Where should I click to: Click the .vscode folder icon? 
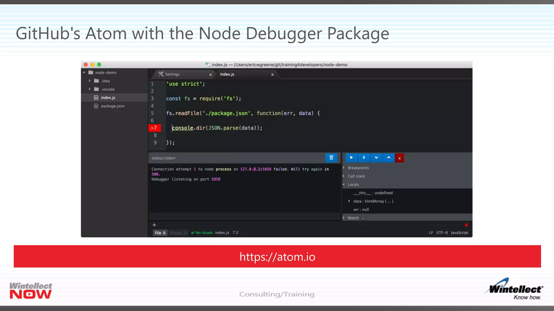[96, 89]
